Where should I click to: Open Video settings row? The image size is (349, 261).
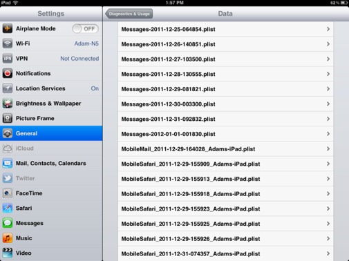point(51,253)
